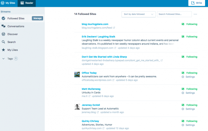This screenshot has height=131, width=208.
Task: Click 'Support Team Lead at Automattic' text
Action: (x=100, y=109)
